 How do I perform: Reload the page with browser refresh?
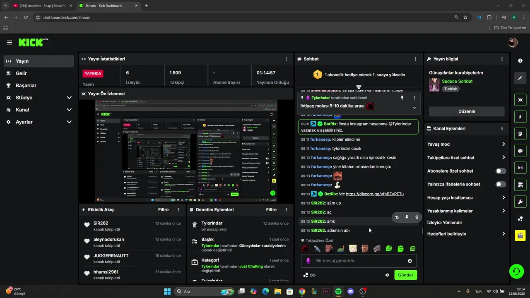(26, 17)
